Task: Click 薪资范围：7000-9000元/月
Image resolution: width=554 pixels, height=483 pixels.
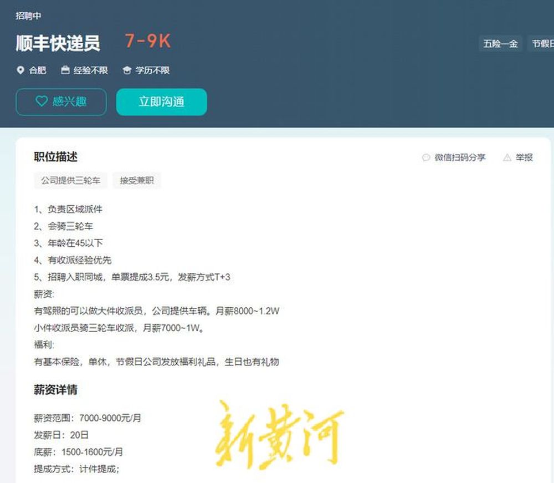Action: click(x=88, y=418)
